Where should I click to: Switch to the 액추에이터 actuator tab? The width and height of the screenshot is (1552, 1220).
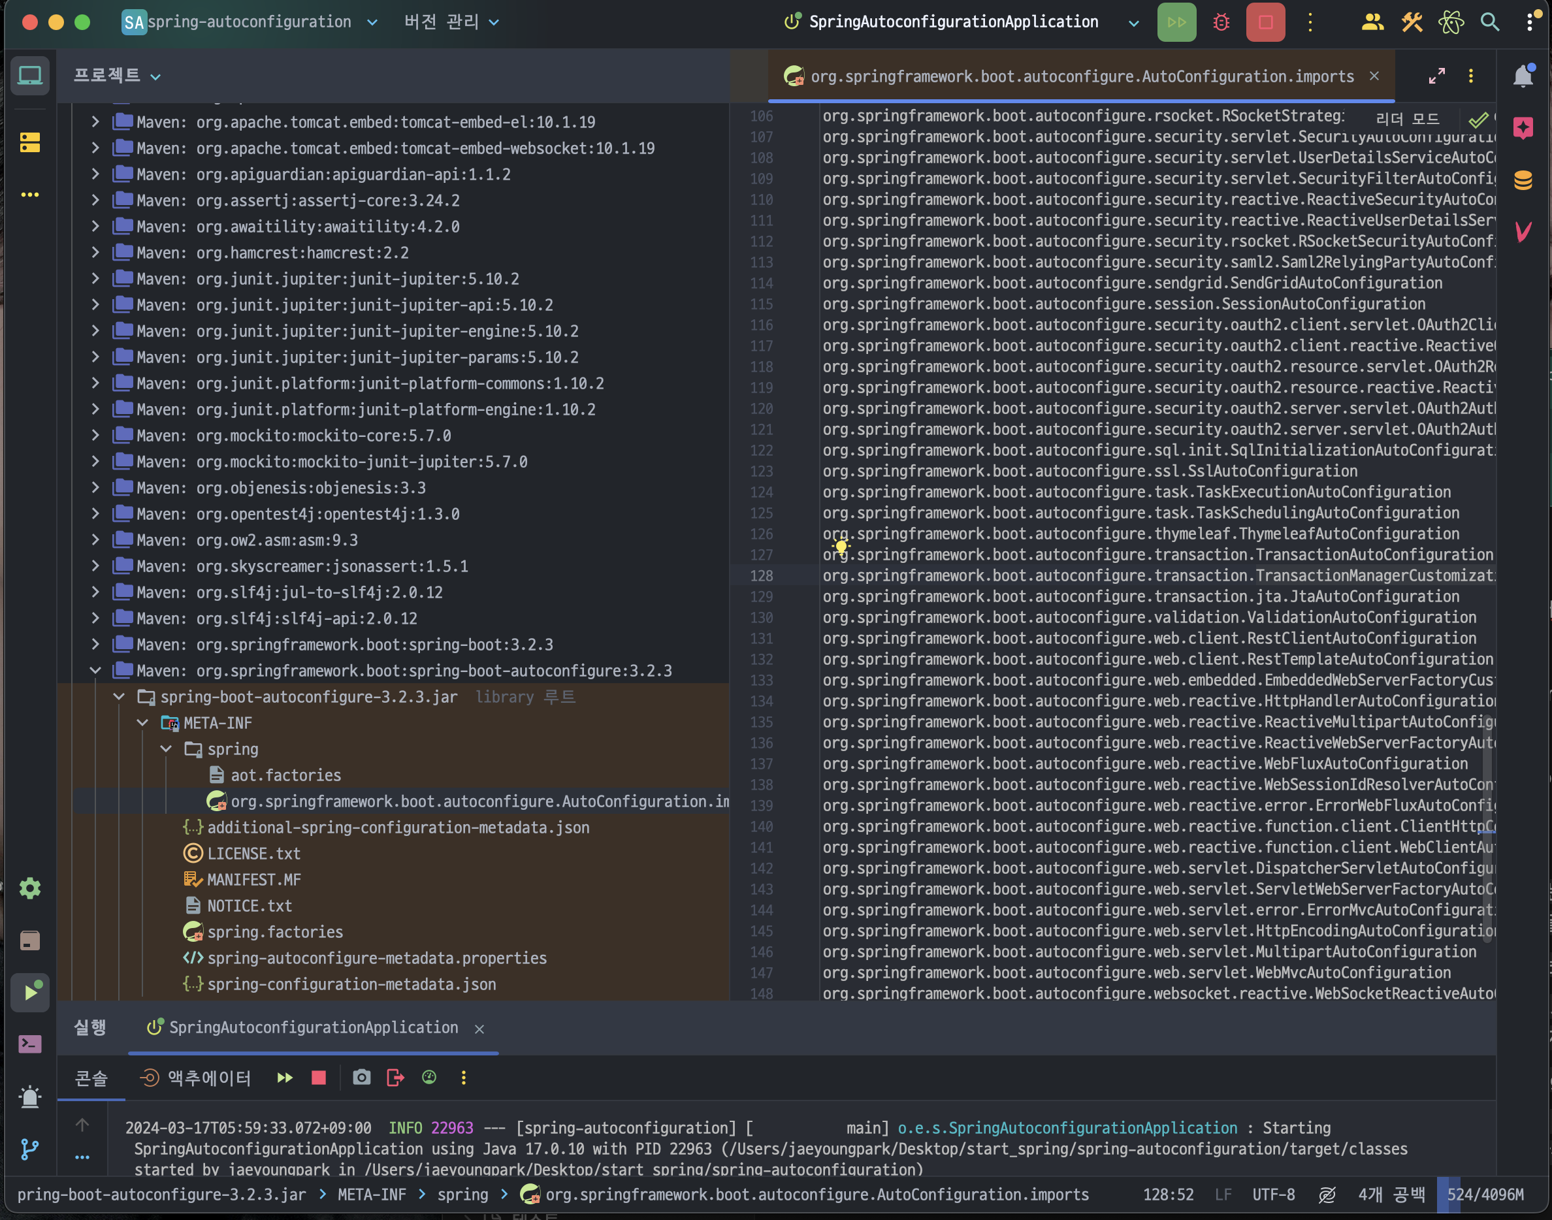pyautogui.click(x=197, y=1078)
